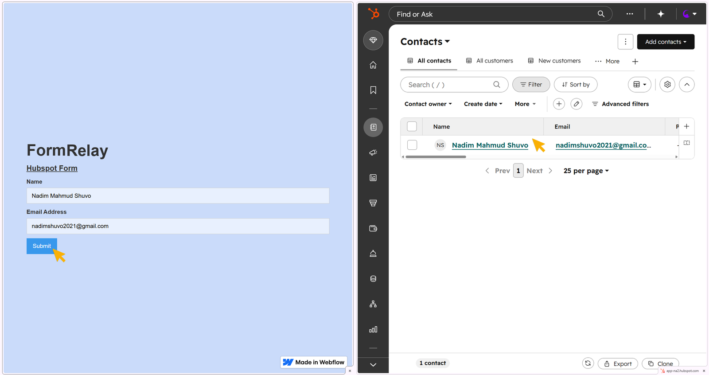Open the Contact owner filter dropdown
The image size is (709, 375).
(x=428, y=104)
